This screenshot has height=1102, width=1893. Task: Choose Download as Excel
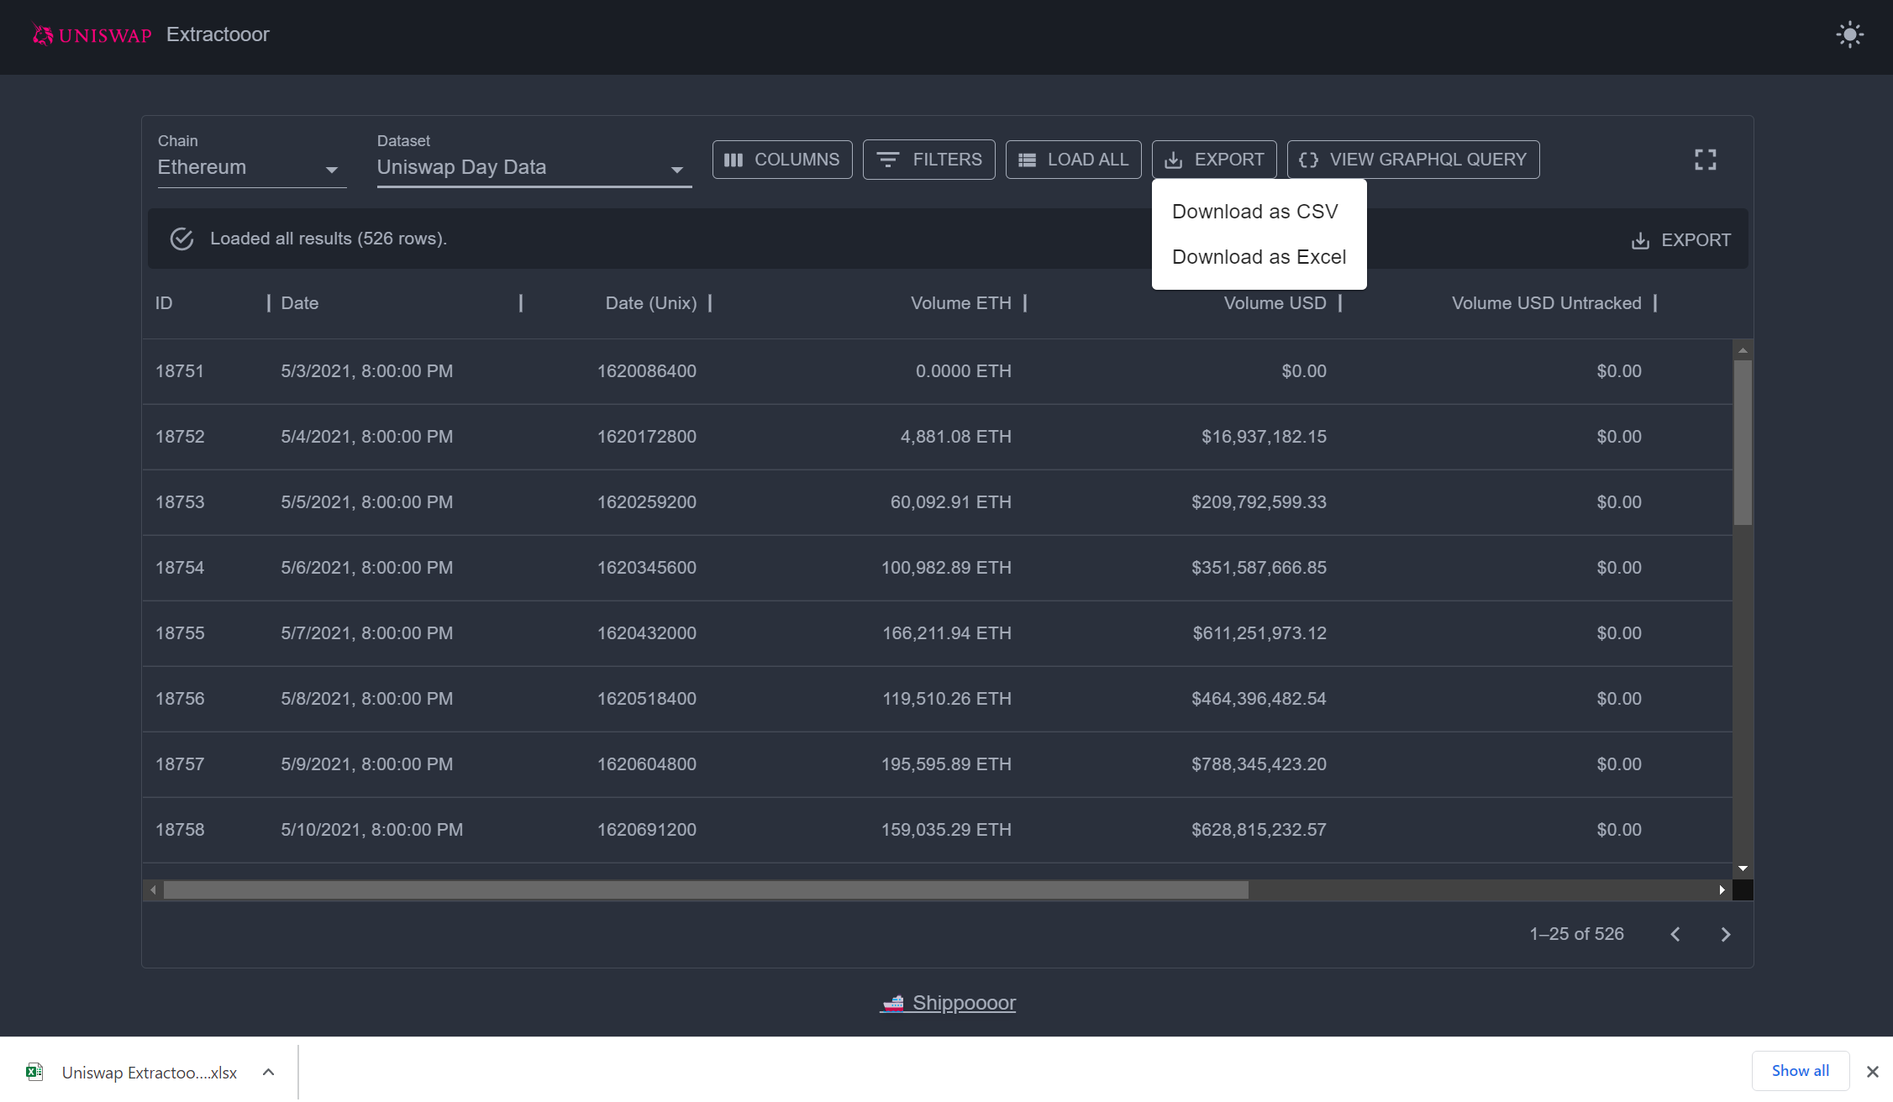click(x=1259, y=257)
